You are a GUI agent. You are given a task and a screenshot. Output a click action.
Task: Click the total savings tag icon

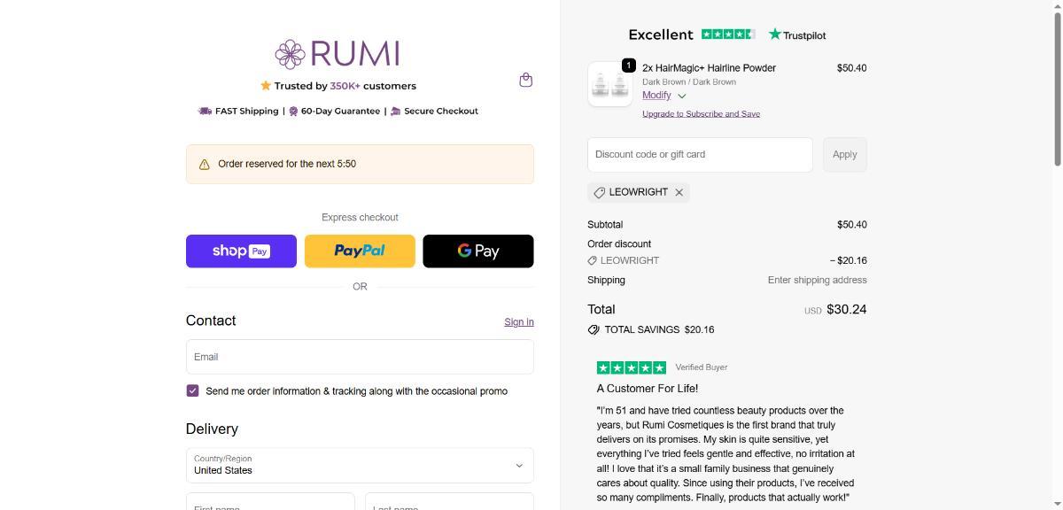[594, 329]
